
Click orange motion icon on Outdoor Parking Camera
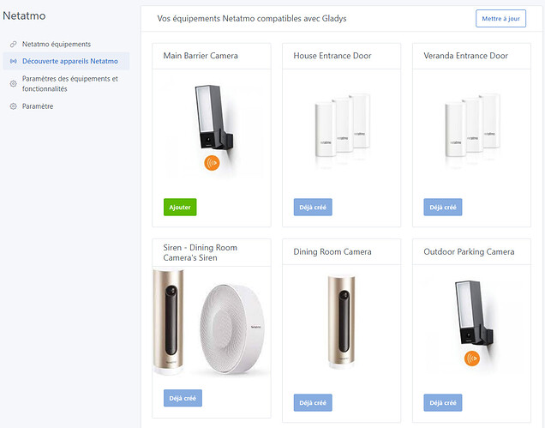[x=470, y=358]
